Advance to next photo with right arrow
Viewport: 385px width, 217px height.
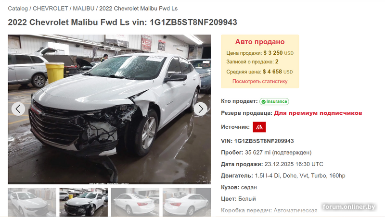pos(201,109)
